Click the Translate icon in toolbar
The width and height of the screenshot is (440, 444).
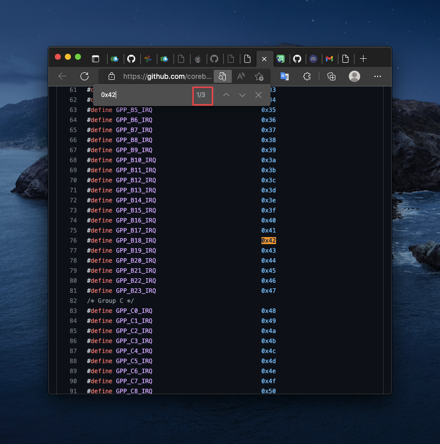point(285,76)
